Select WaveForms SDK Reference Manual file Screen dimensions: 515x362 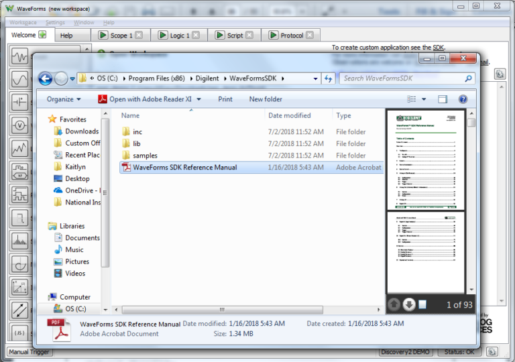(184, 168)
